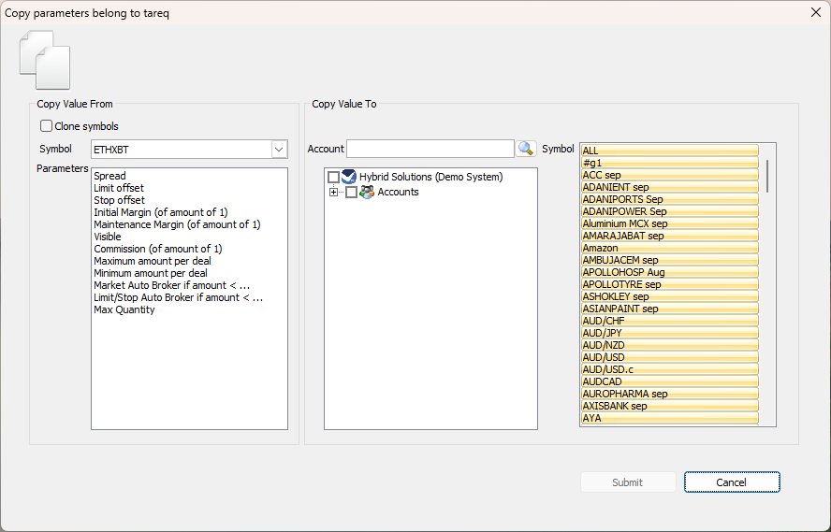The image size is (831, 532).
Task: Tick the Accounts tree checkbox
Action: click(351, 193)
